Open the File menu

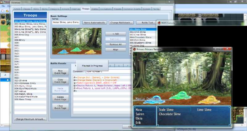click(x=3, y=6)
